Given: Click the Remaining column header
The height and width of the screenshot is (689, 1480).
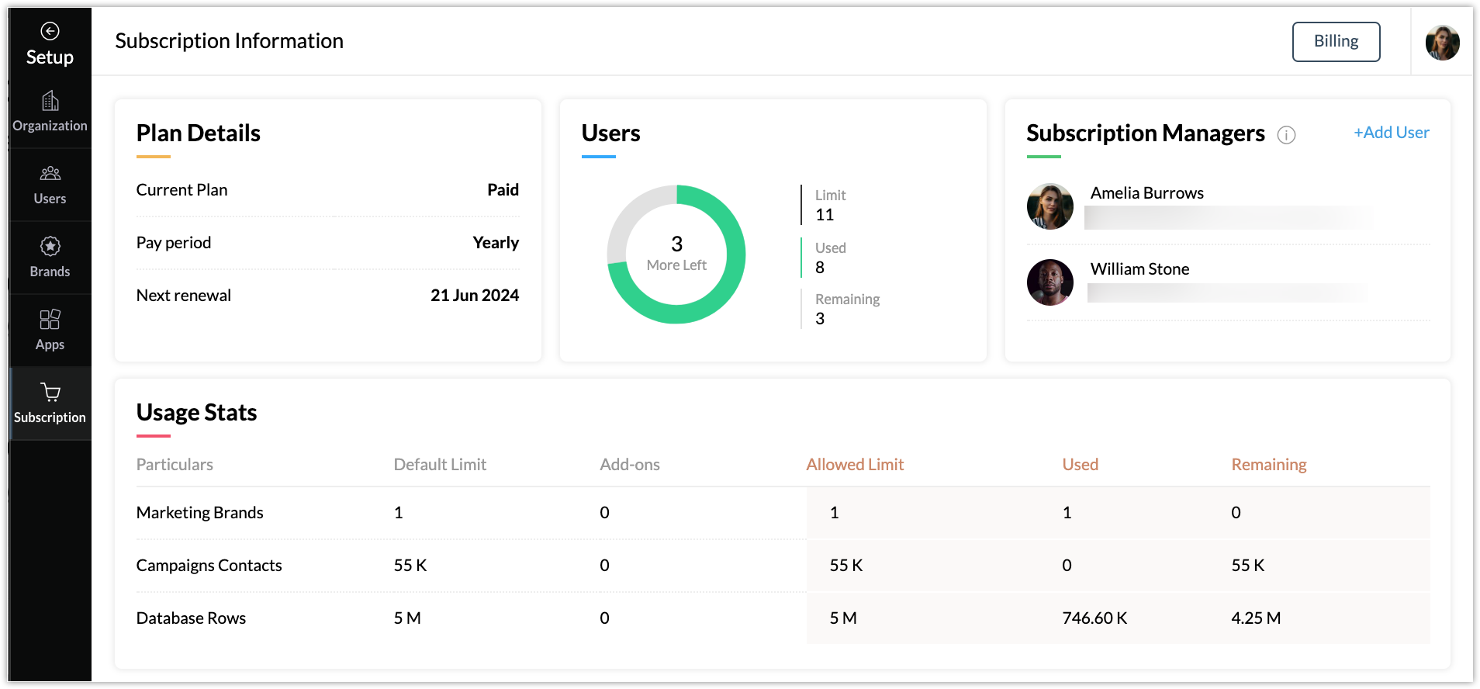Looking at the screenshot, I should tap(1268, 465).
